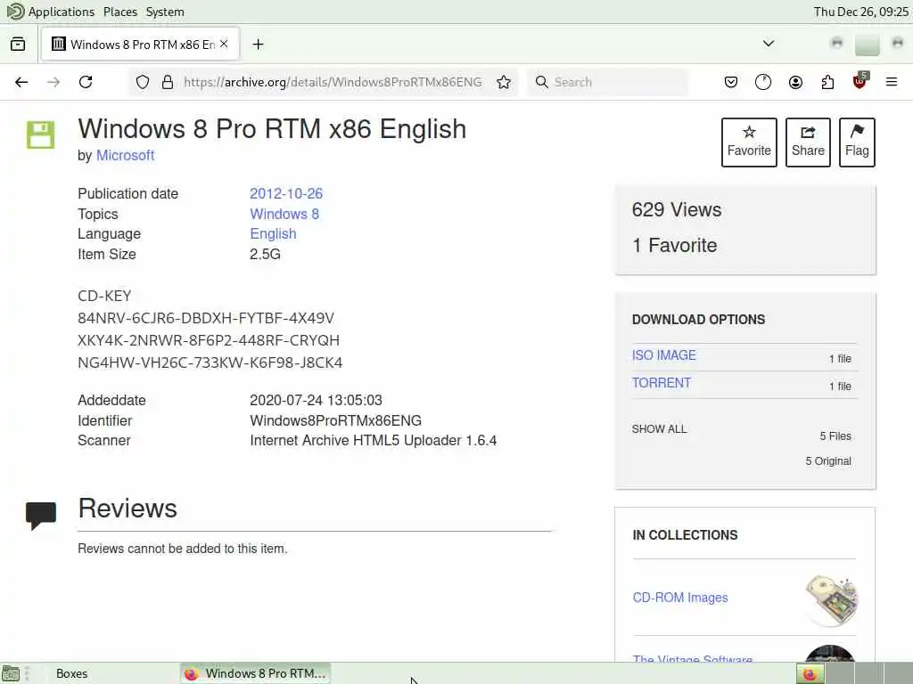Image resolution: width=913 pixels, height=684 pixels.
Task: Open Save to Pocket icon
Action: tap(731, 82)
